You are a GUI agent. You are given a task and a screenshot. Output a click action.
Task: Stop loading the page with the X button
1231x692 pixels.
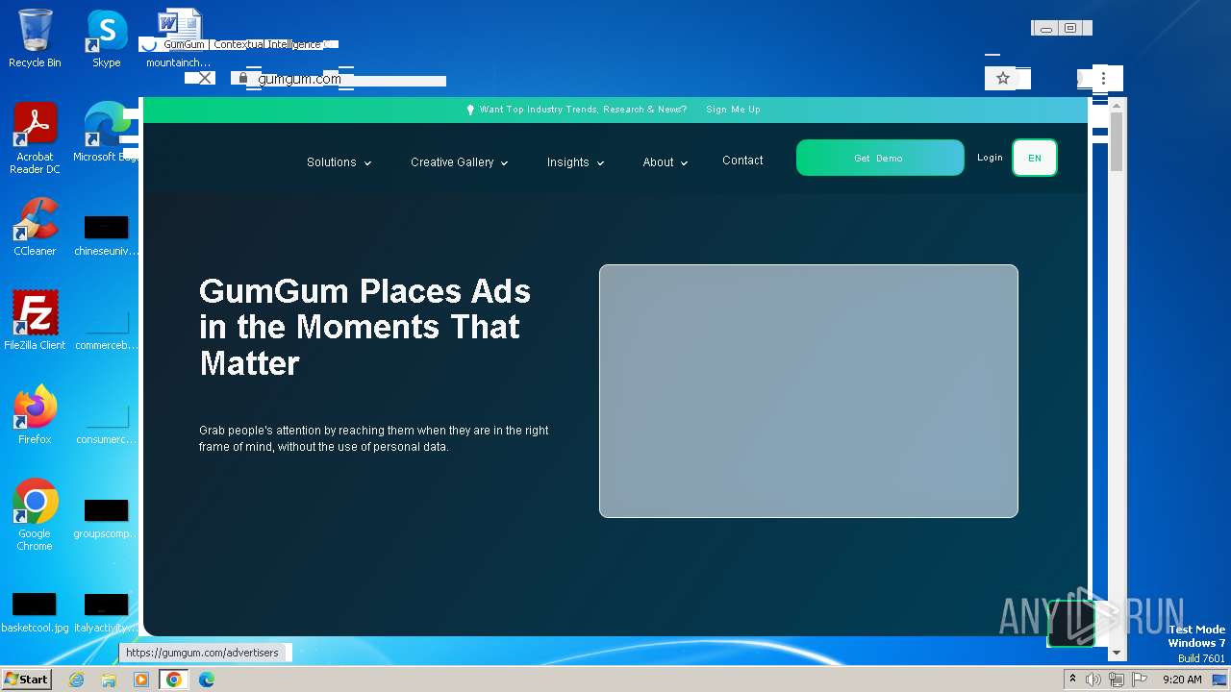click(x=206, y=78)
